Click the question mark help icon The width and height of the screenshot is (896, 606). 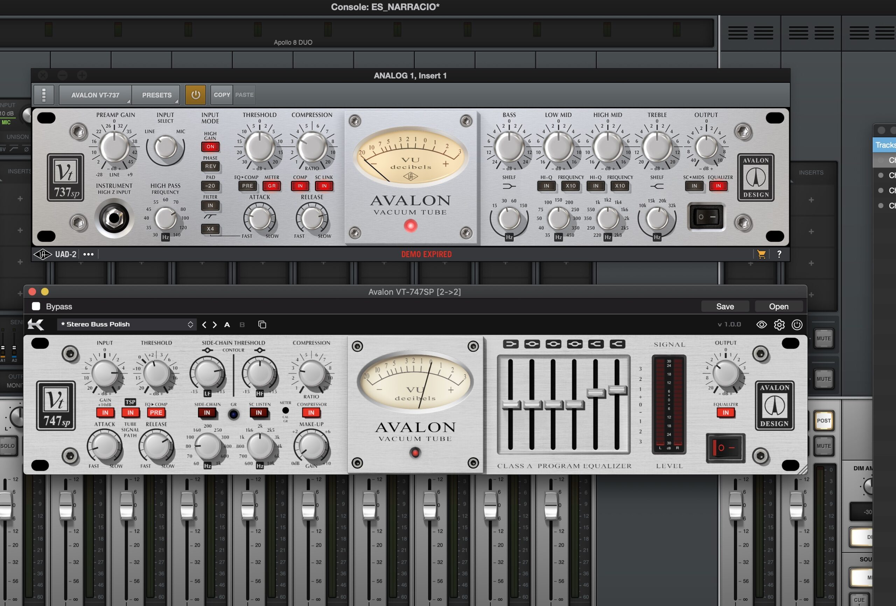[779, 254]
